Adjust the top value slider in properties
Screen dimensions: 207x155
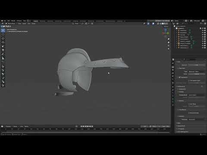[197, 65]
